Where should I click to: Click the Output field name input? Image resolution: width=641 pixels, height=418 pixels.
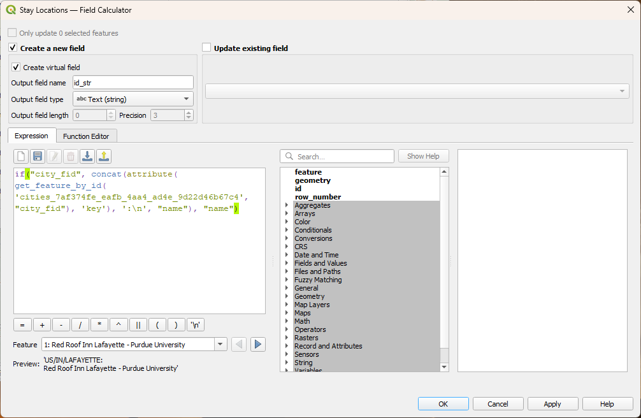[x=133, y=82]
